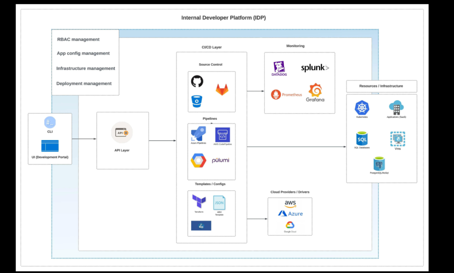The image size is (454, 273).
Task: Select the Azure Pipelines rocket icon
Action: 199,134
